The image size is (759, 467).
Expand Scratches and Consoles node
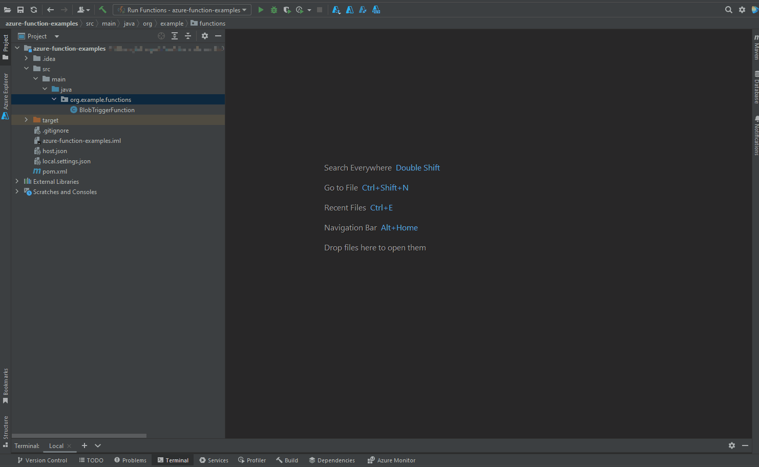(x=17, y=192)
